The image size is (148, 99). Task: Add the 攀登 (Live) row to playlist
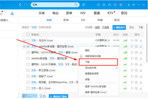coord(136,52)
